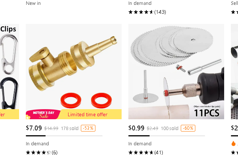
Task: Click the In demand label under $7.09
Action: coord(37,143)
